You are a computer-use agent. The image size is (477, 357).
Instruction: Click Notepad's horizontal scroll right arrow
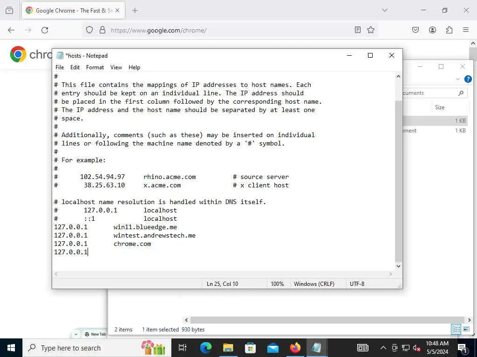391,274
